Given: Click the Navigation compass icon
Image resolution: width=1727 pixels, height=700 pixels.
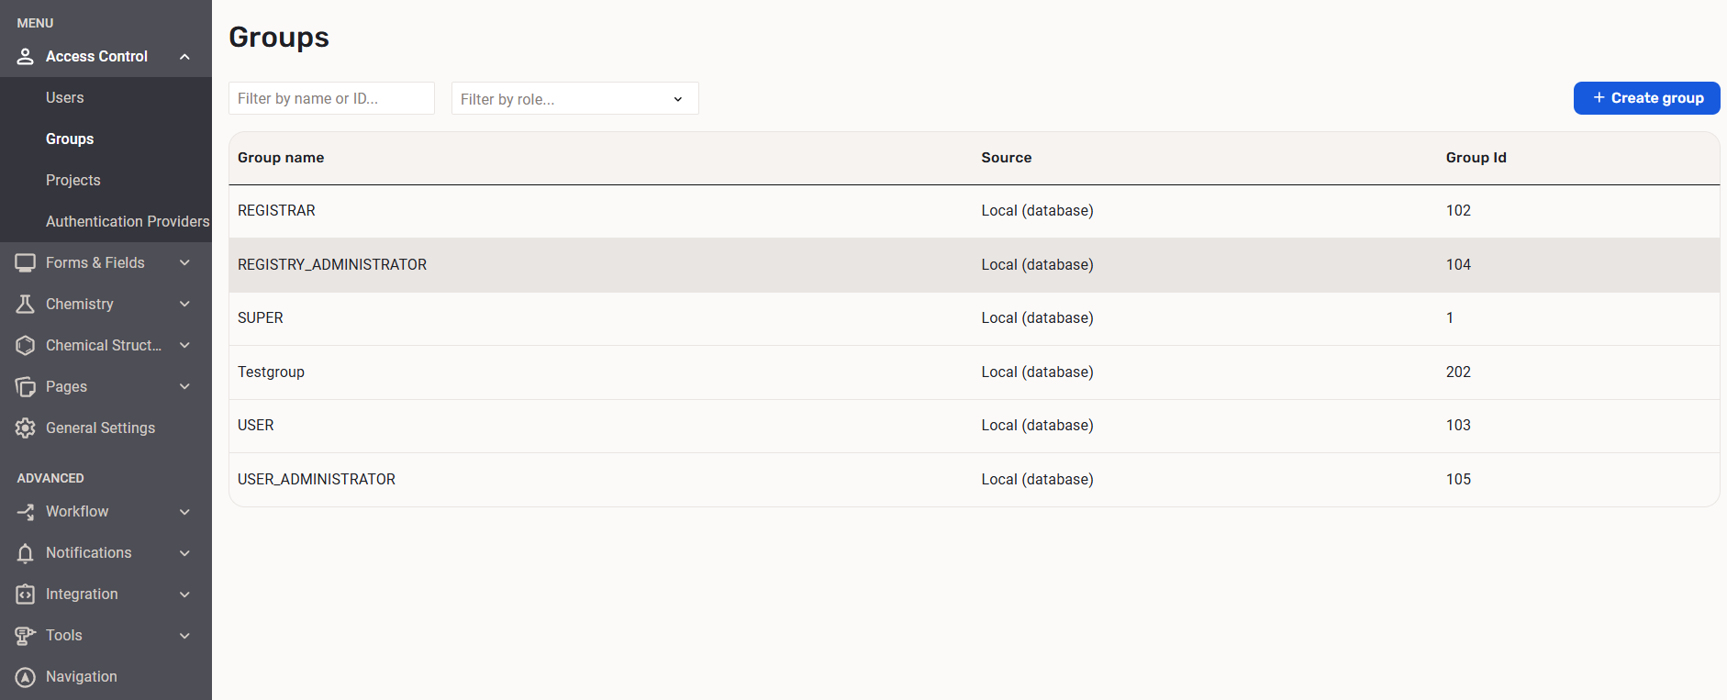Looking at the screenshot, I should coord(26,677).
